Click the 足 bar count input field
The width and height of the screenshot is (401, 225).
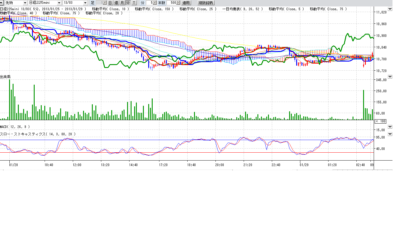pos(100,3)
